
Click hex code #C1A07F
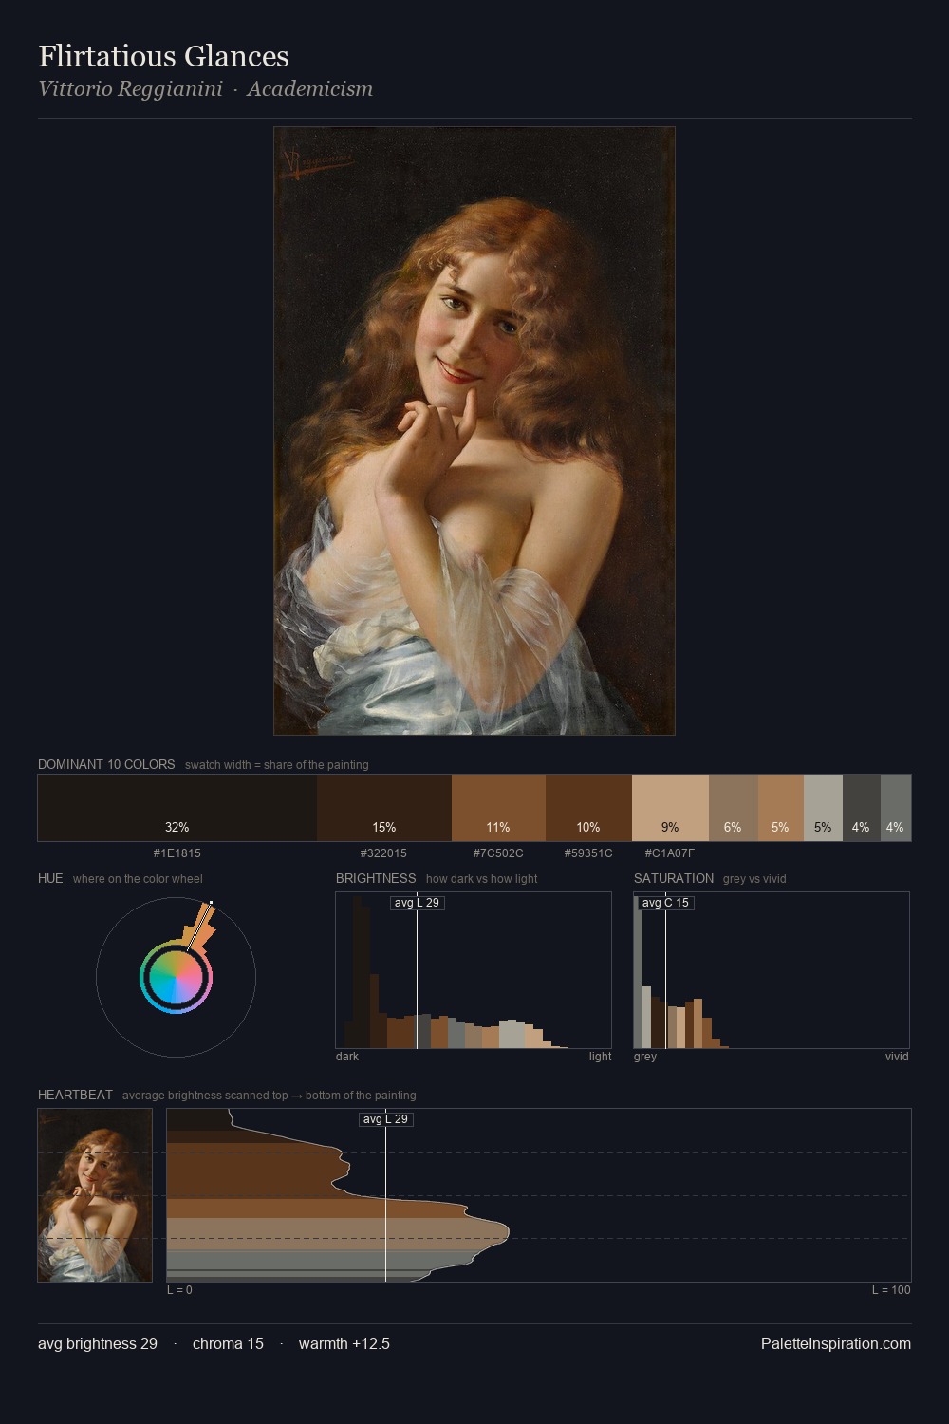coord(670,853)
